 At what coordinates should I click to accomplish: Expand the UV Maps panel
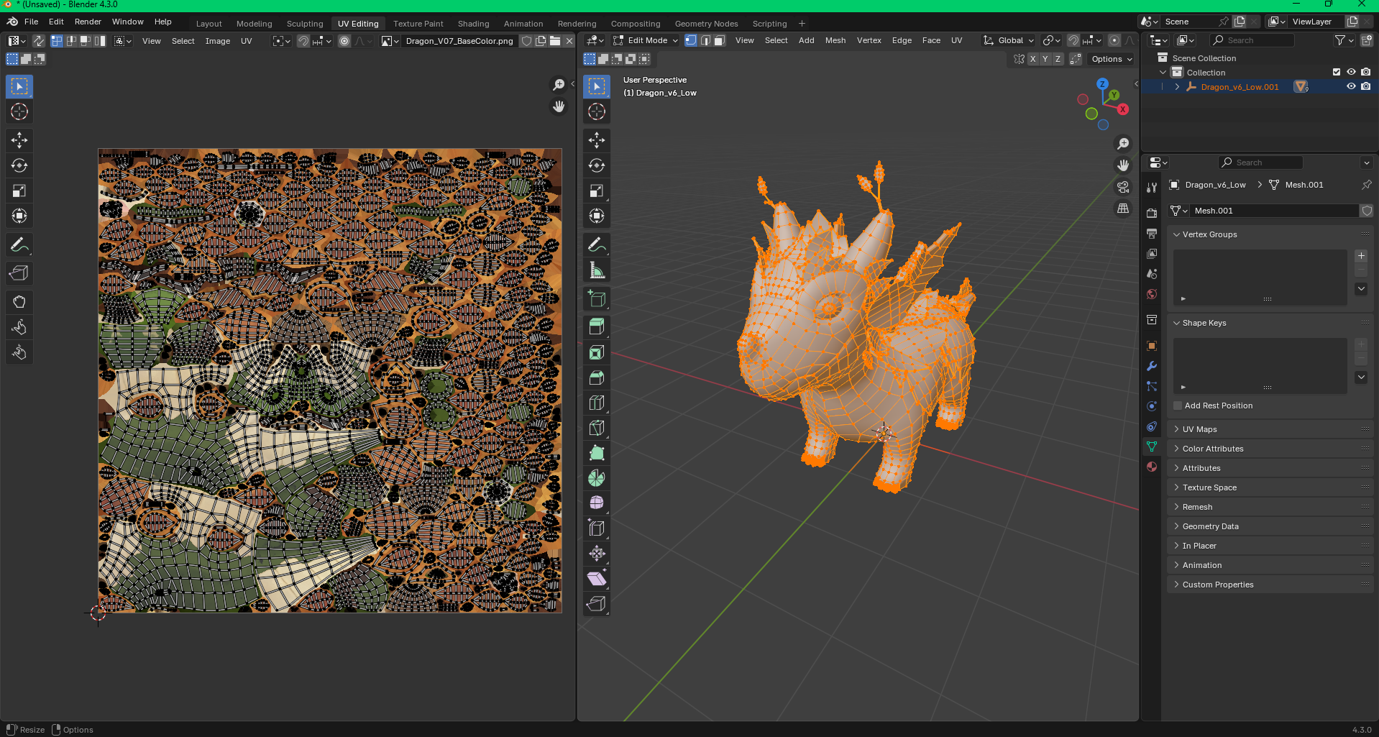[x=1270, y=429]
